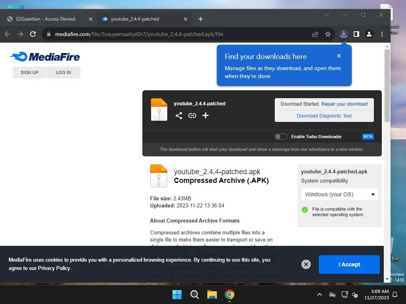Share this page using the share icon

click(x=315, y=34)
